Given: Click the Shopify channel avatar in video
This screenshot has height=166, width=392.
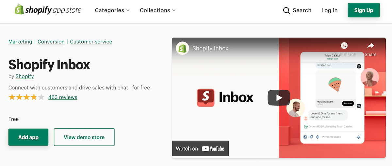Looking at the screenshot, I should coord(182,48).
